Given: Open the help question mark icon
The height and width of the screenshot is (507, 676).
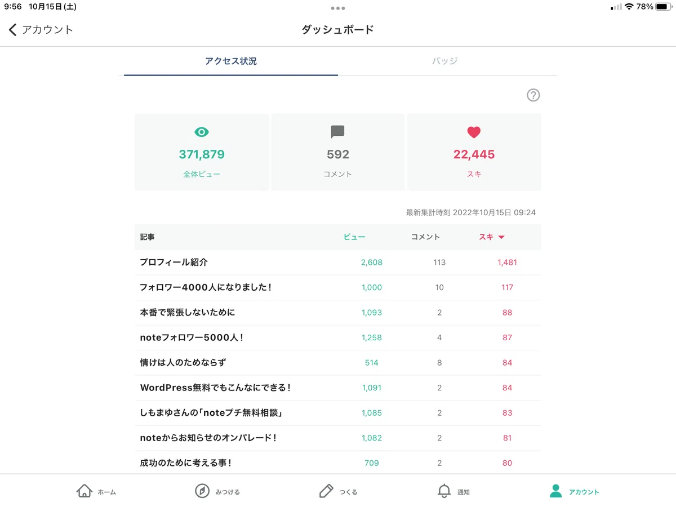Looking at the screenshot, I should tap(533, 95).
